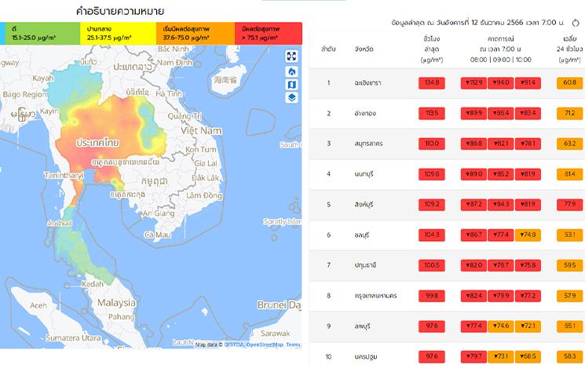Image resolution: width=585 pixels, height=365 pixels.
Task: Click the 75.8 forecast badge
Action: (528, 265)
